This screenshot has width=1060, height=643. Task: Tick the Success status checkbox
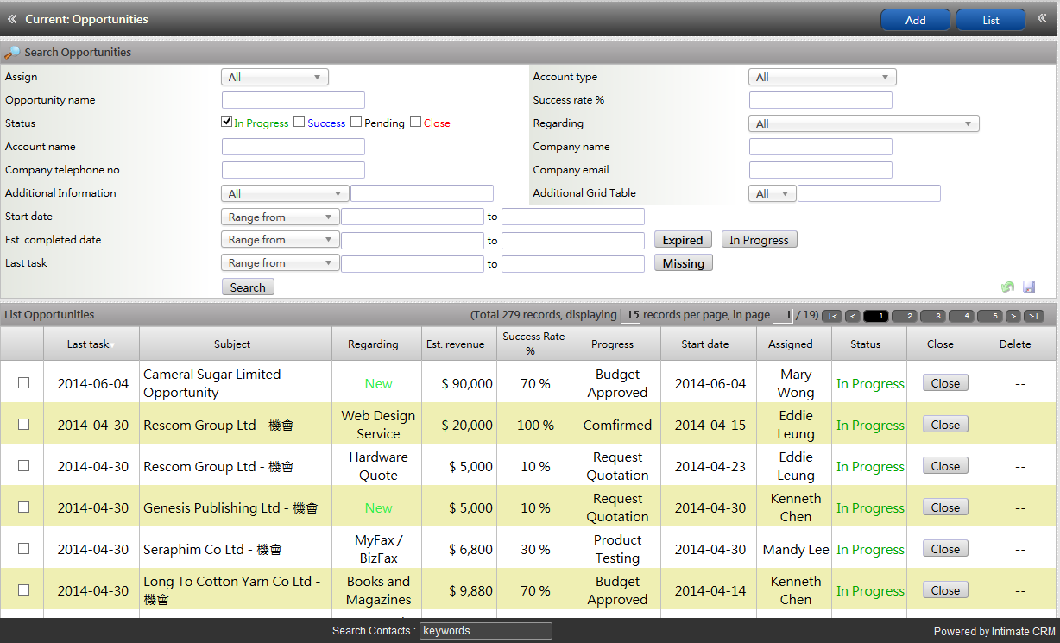[x=300, y=122]
